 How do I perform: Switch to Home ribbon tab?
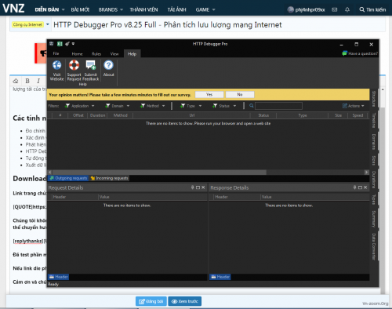pyautogui.click(x=77, y=53)
